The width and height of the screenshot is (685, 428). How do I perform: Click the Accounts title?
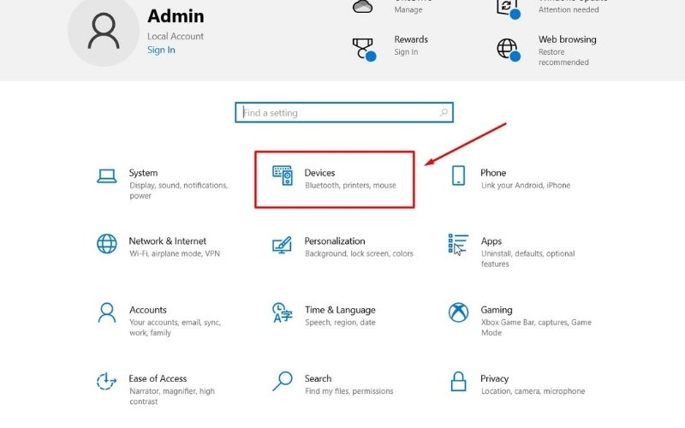(148, 310)
